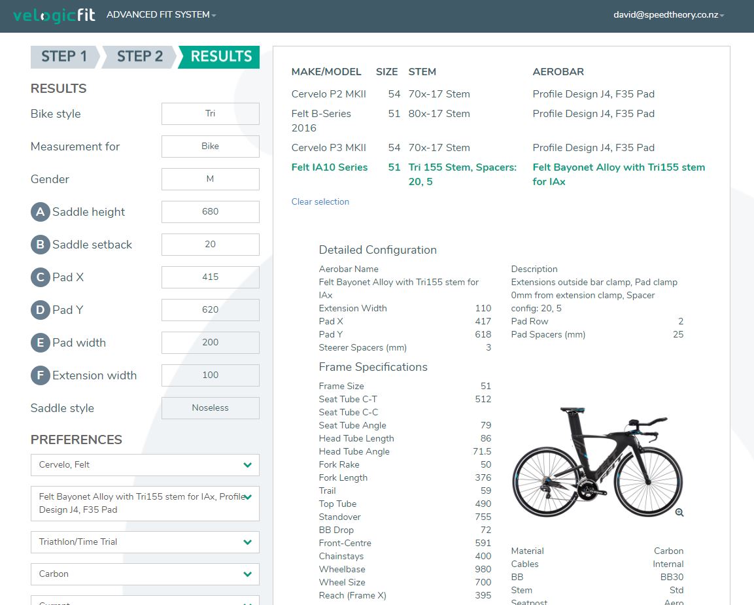
Task: Expand the Triathlon/Time Trial dropdown
Action: [x=145, y=542]
